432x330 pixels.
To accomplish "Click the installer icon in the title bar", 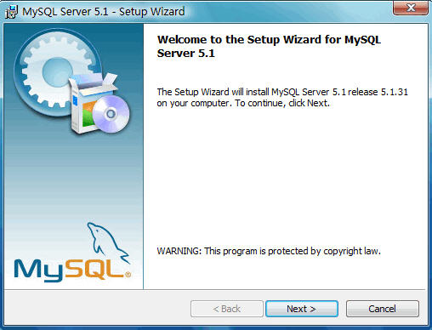I will click(12, 12).
